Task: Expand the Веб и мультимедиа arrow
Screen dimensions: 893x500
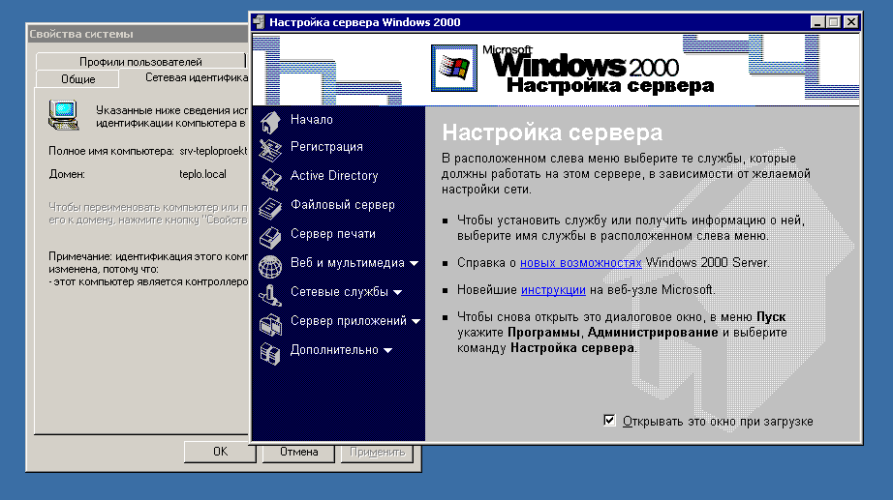Action: (414, 263)
